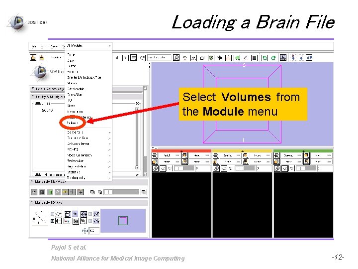Viewport: 358px width, 269px height.
Task: Click the 3D view navigation thumbnail
Action: coord(123,221)
